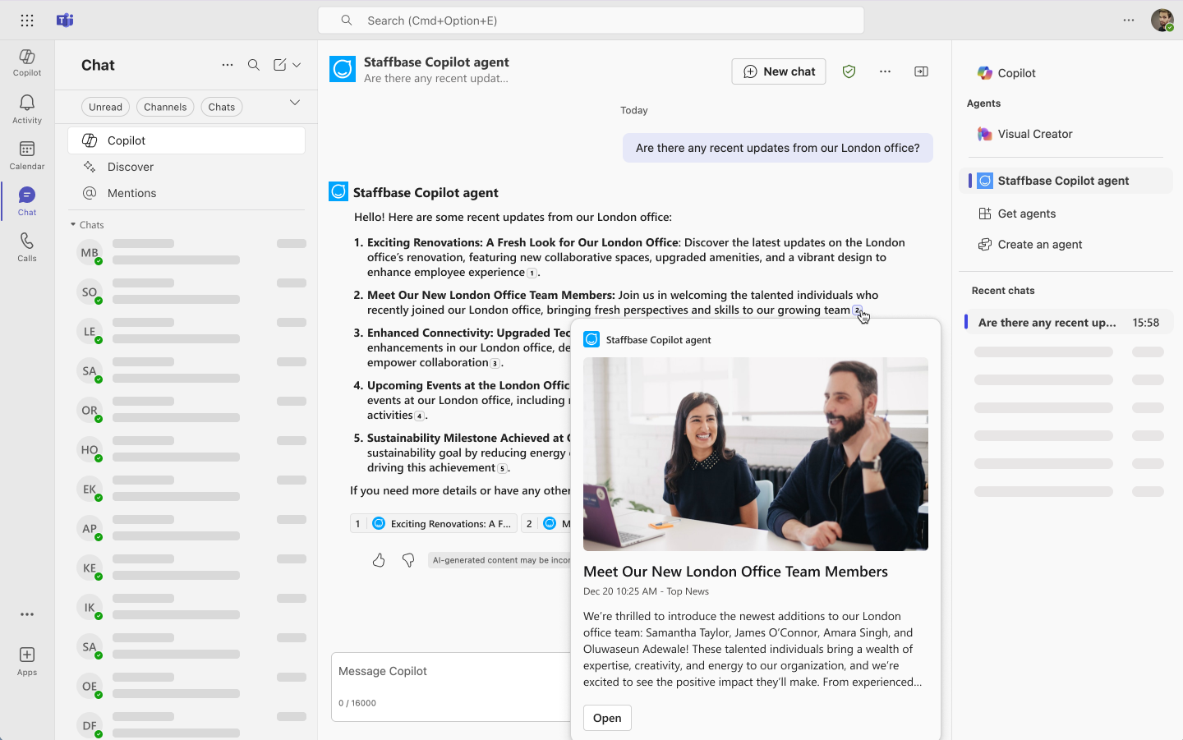Give the response a thumbs up

(x=379, y=560)
